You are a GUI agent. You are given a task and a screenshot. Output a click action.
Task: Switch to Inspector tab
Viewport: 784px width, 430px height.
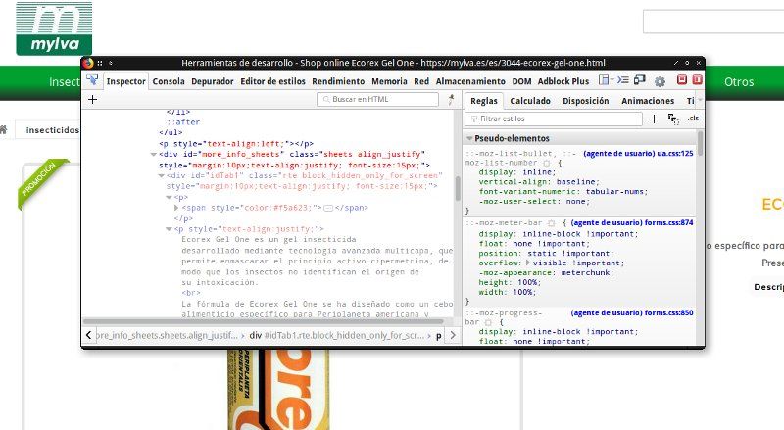coord(126,81)
